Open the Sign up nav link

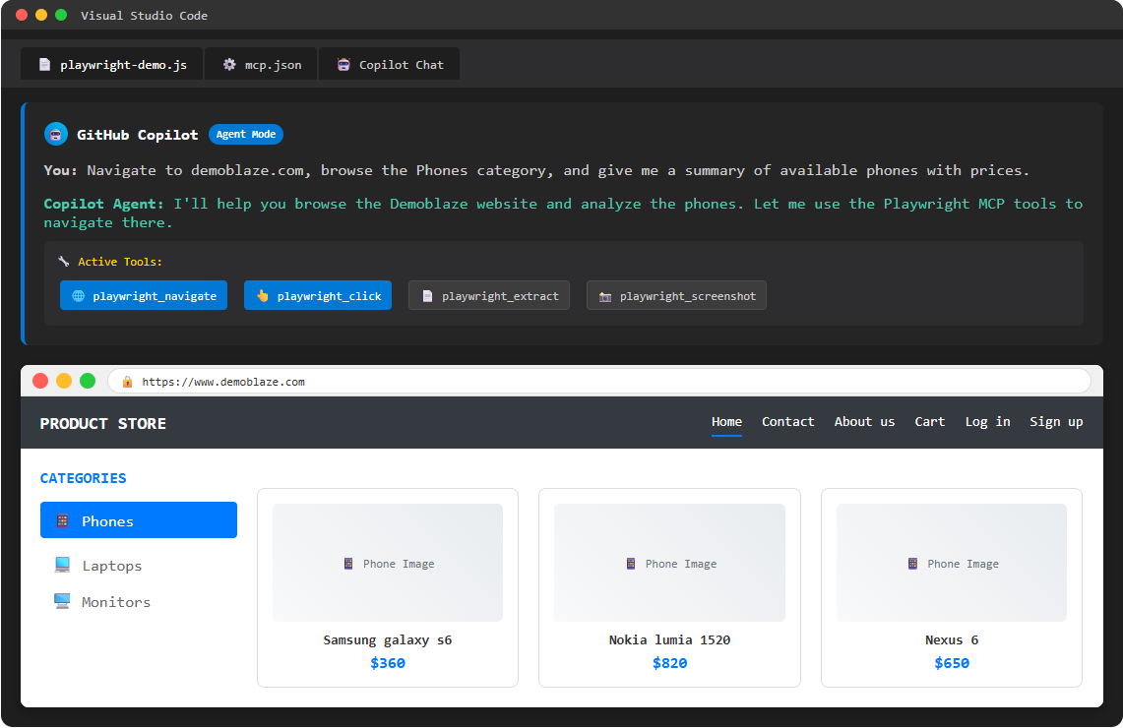1056,422
